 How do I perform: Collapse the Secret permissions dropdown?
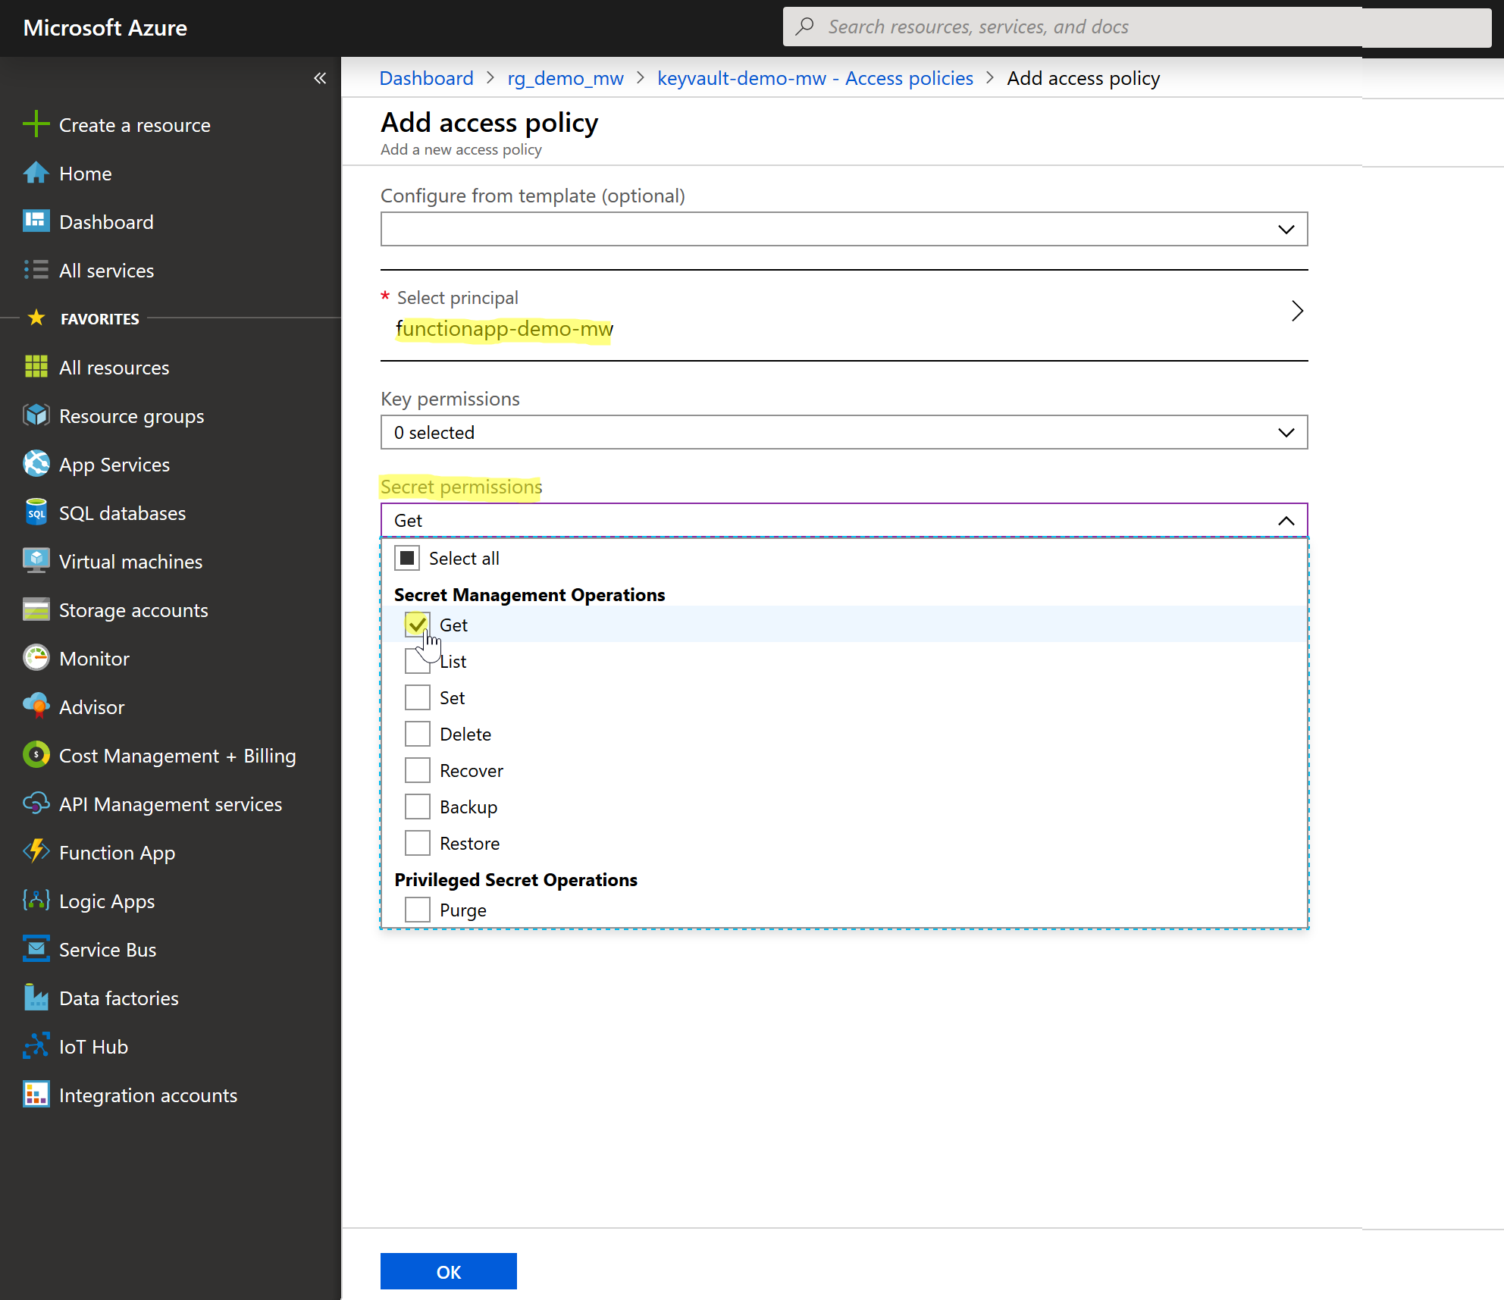[x=1286, y=520]
